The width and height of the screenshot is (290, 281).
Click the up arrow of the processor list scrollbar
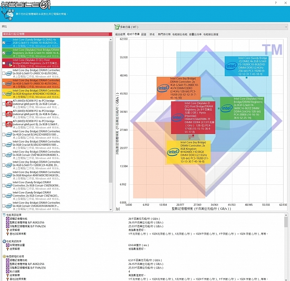click(111, 39)
